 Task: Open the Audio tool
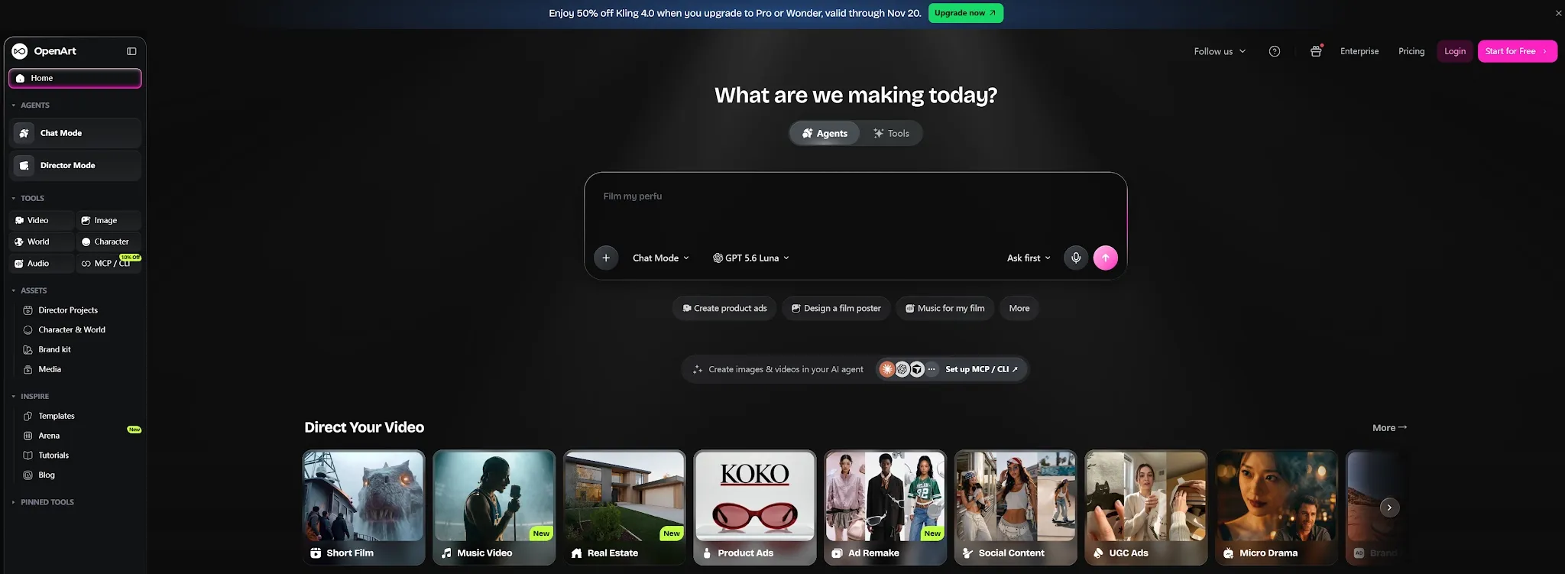(42, 263)
